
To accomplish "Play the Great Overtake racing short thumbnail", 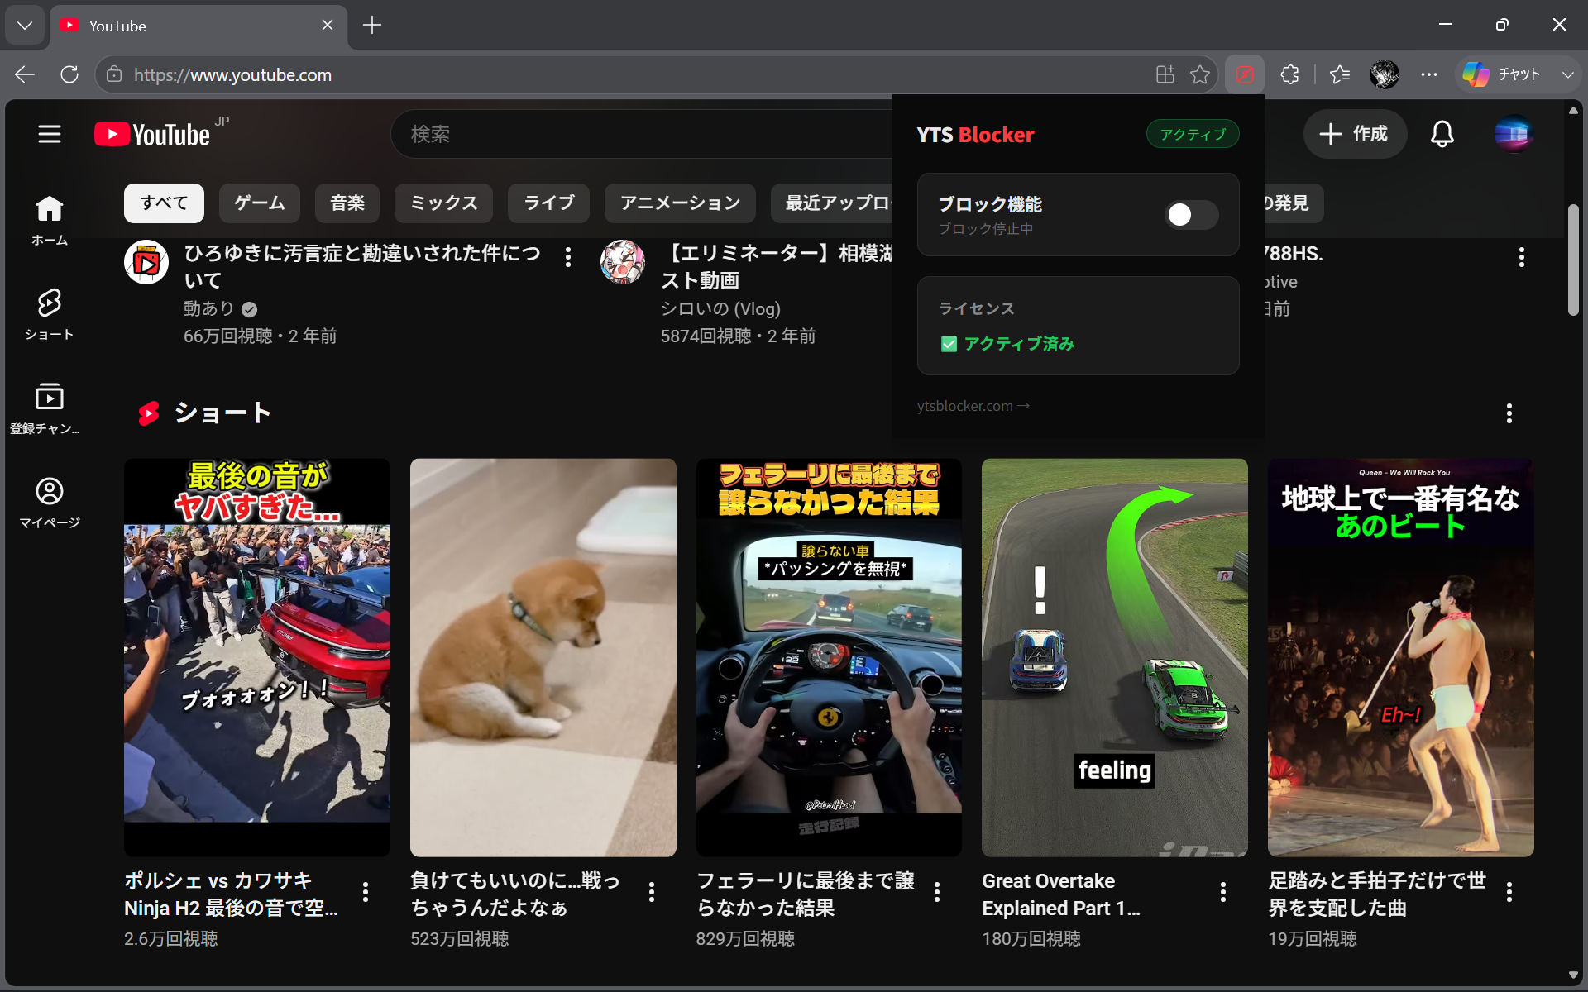I will pyautogui.click(x=1115, y=657).
